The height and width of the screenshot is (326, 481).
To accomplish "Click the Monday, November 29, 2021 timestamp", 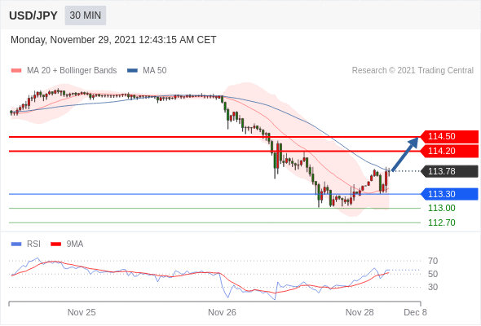I will pos(113,40).
